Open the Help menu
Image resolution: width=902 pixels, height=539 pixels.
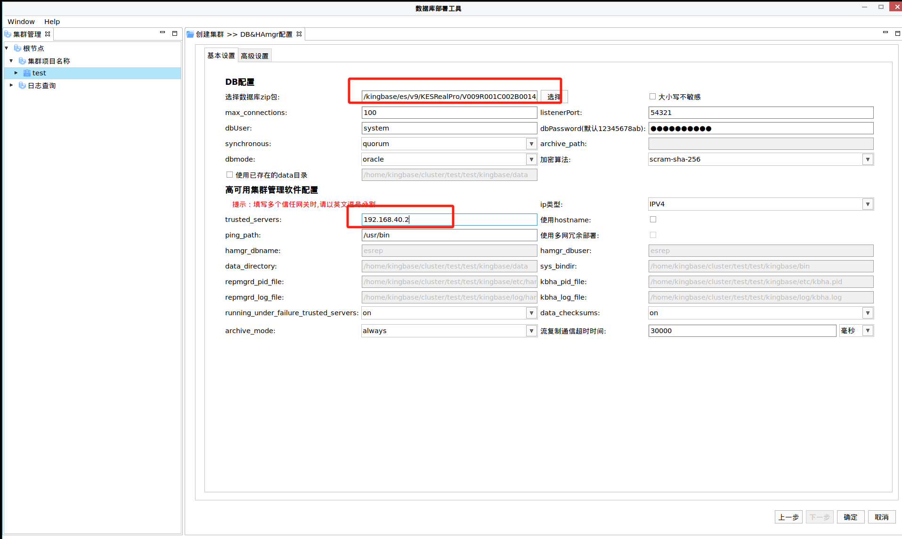point(52,22)
